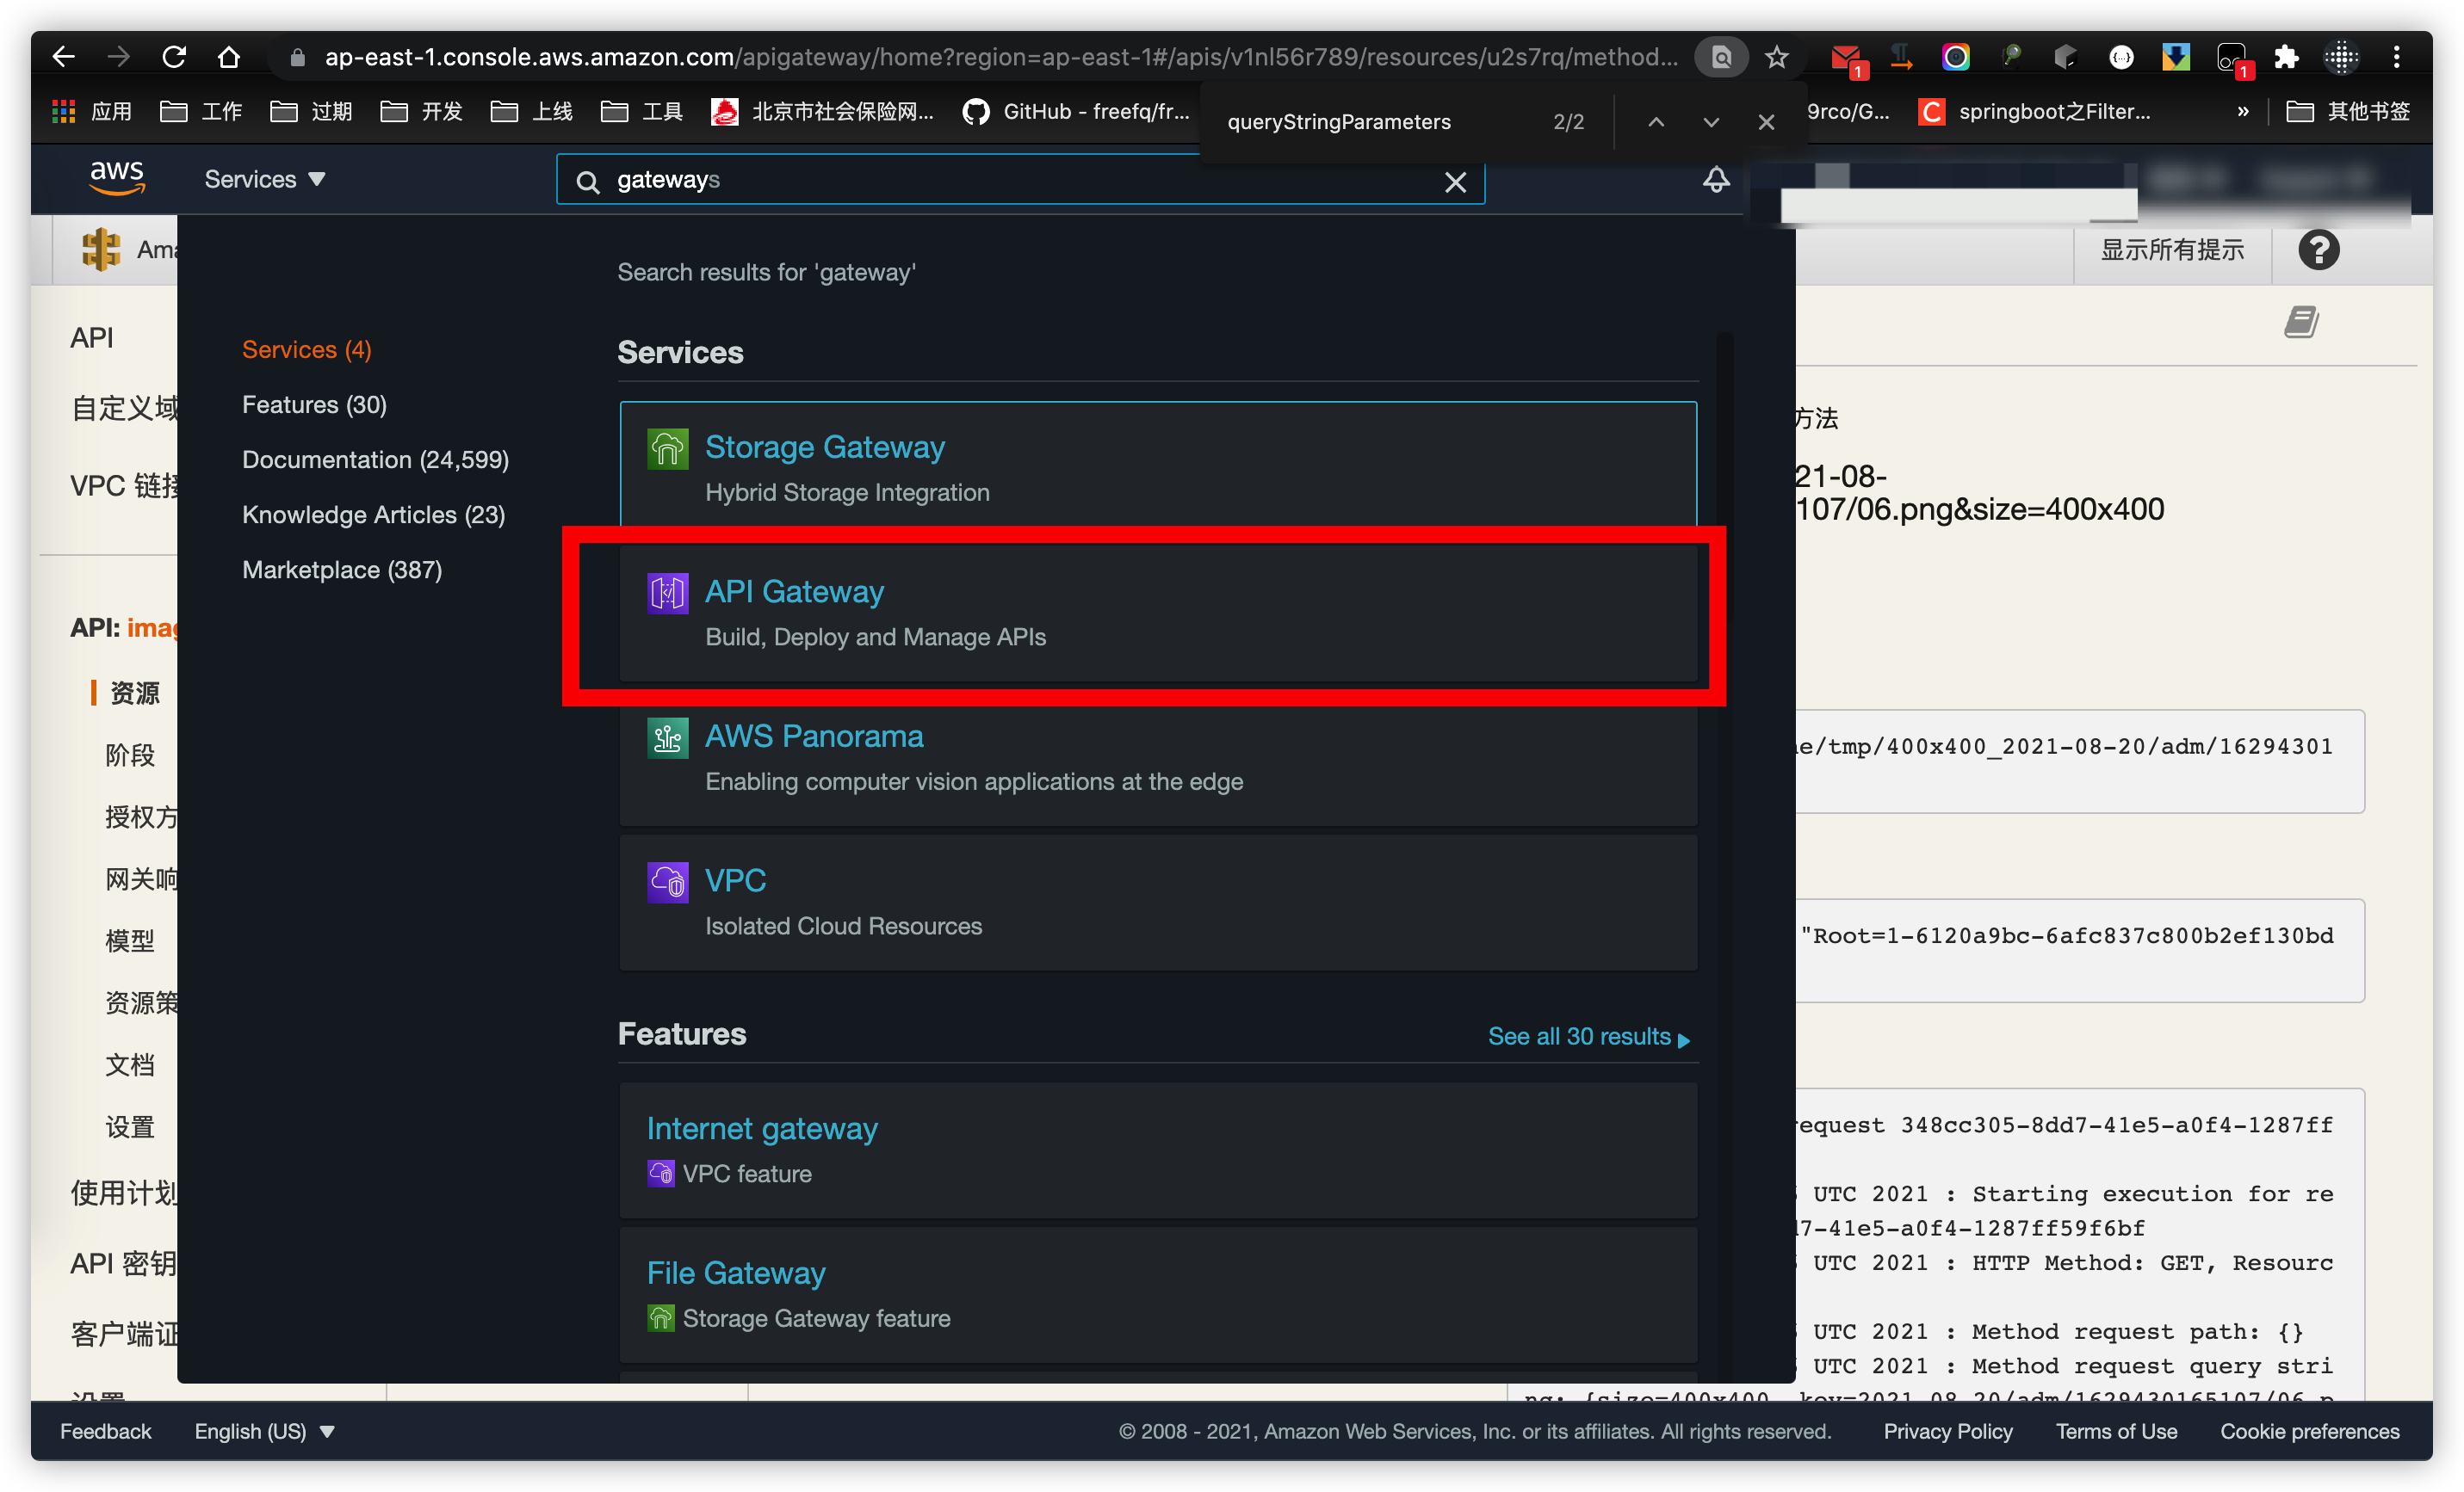This screenshot has width=2464, height=1492.
Task: Click the Storage Gateway service icon
Action: coord(667,448)
